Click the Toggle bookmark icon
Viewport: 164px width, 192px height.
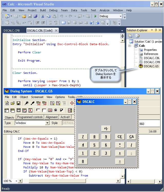[x=63, y=23]
